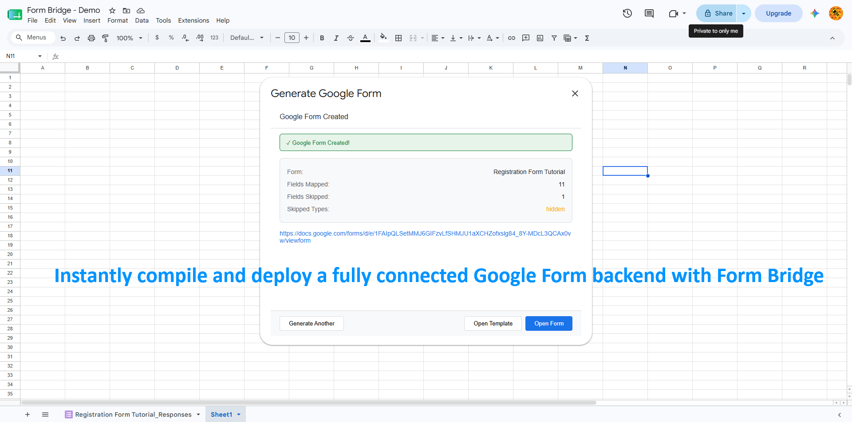Open the Extensions menu
This screenshot has width=852, height=422.
tap(193, 20)
